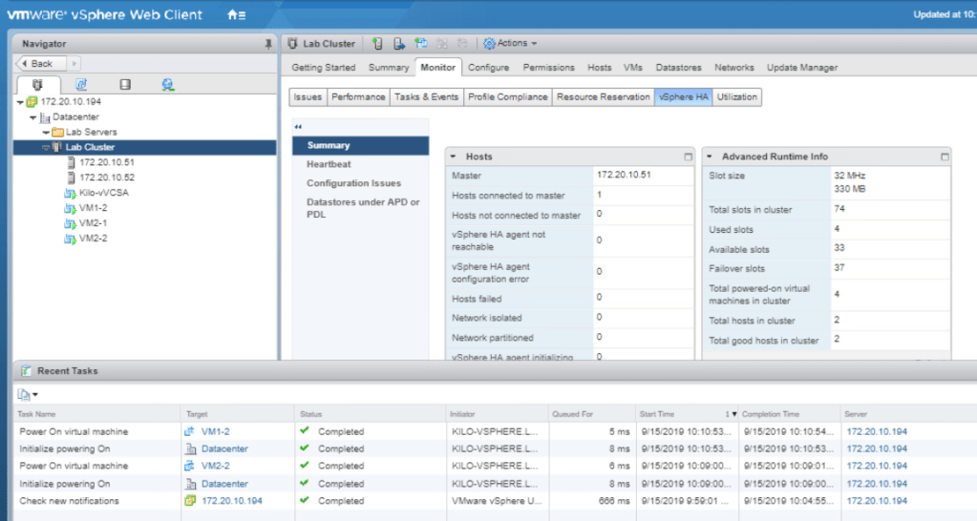Image resolution: width=977 pixels, height=521 pixels.
Task: Collapse the Datacenter tree node
Action: point(32,117)
